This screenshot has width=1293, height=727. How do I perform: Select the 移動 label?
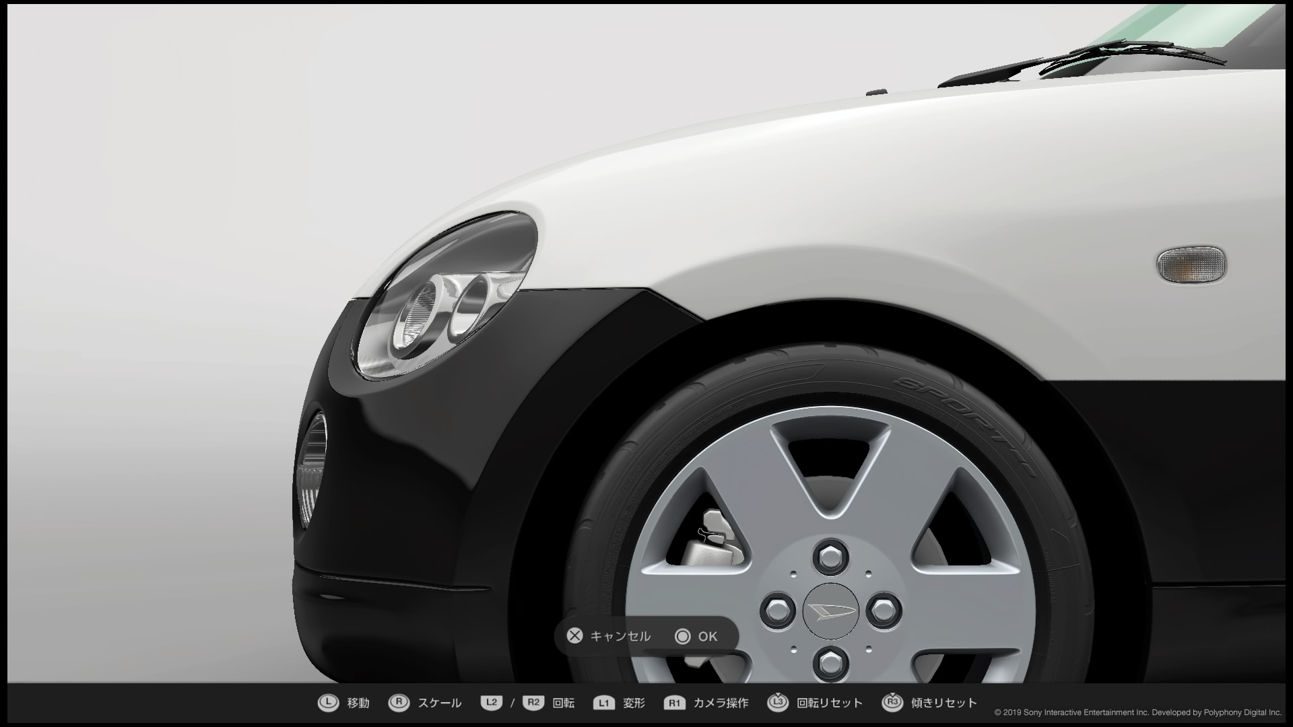pos(358,703)
